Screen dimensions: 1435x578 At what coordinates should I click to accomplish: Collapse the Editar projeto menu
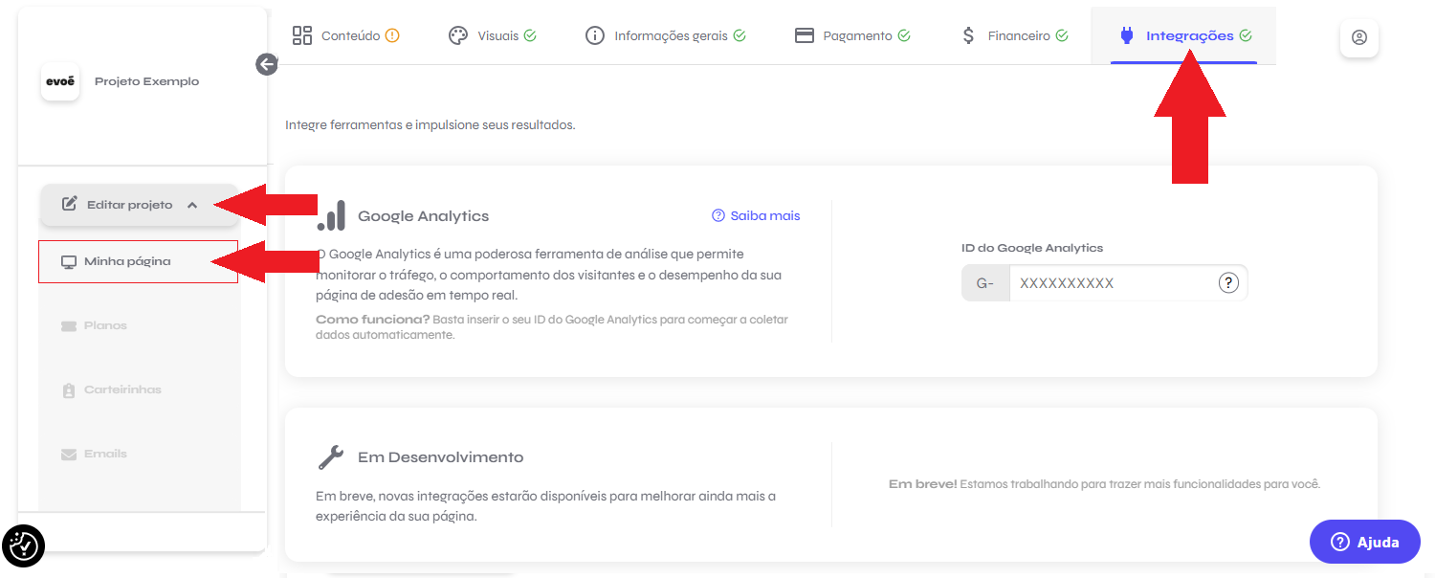point(139,205)
